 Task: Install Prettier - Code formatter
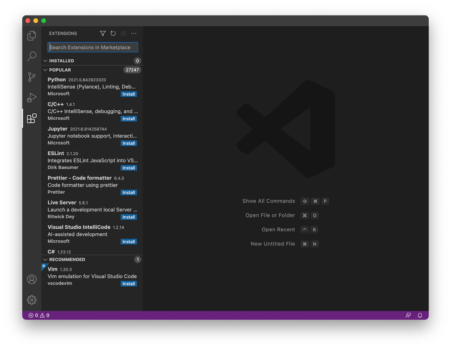(x=129, y=192)
